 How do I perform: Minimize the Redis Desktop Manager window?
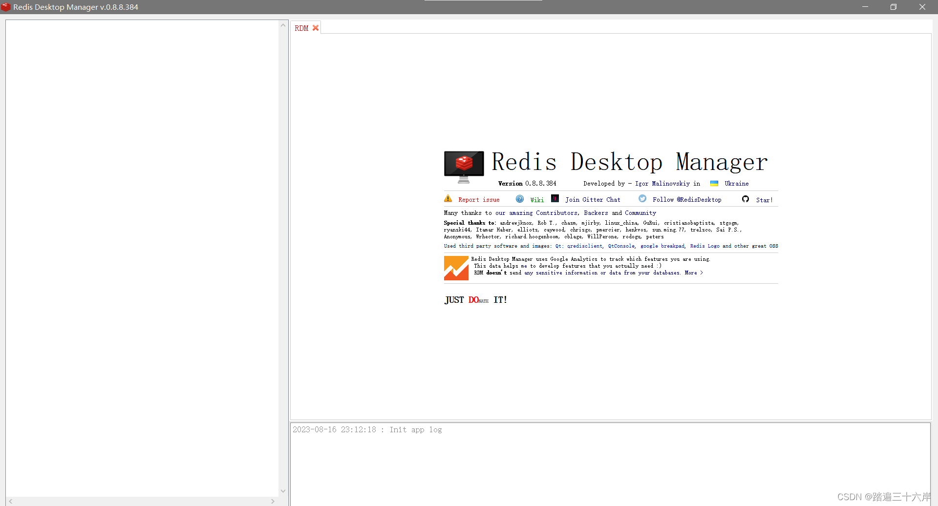(865, 7)
